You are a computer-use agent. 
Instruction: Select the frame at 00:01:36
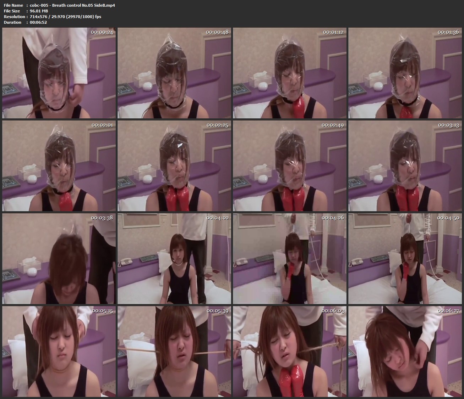405,73
